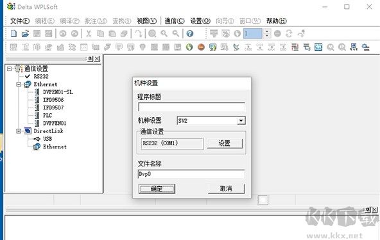Click the grayed-out dotted curved arrow icon
This screenshot has height=240, width=380.
coord(138,33)
